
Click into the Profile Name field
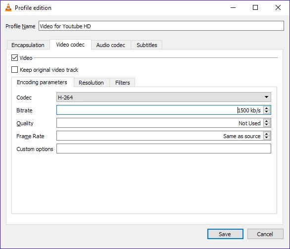161,26
